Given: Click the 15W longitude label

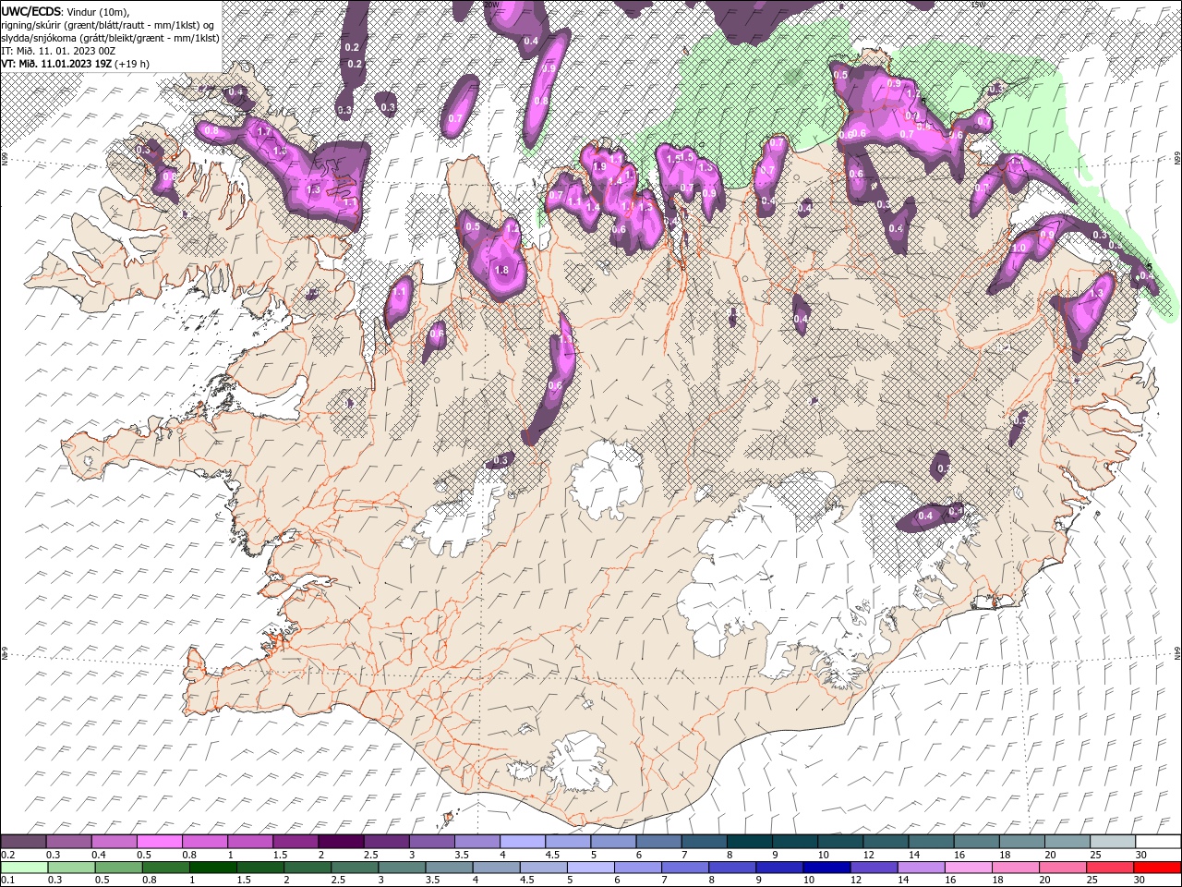Looking at the screenshot, I should 977,5.
